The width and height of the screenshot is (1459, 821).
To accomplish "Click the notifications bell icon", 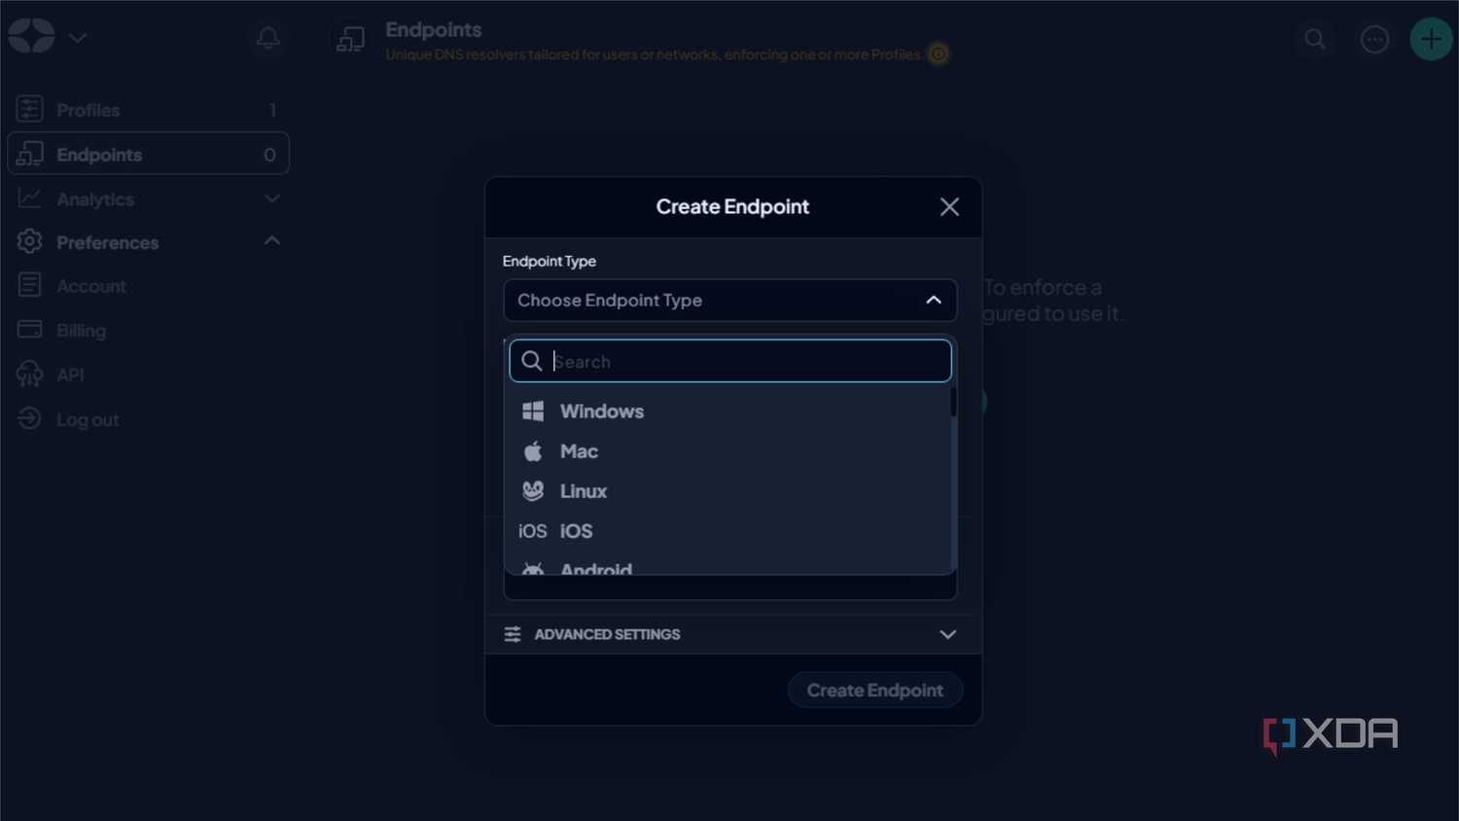I will point(268,38).
